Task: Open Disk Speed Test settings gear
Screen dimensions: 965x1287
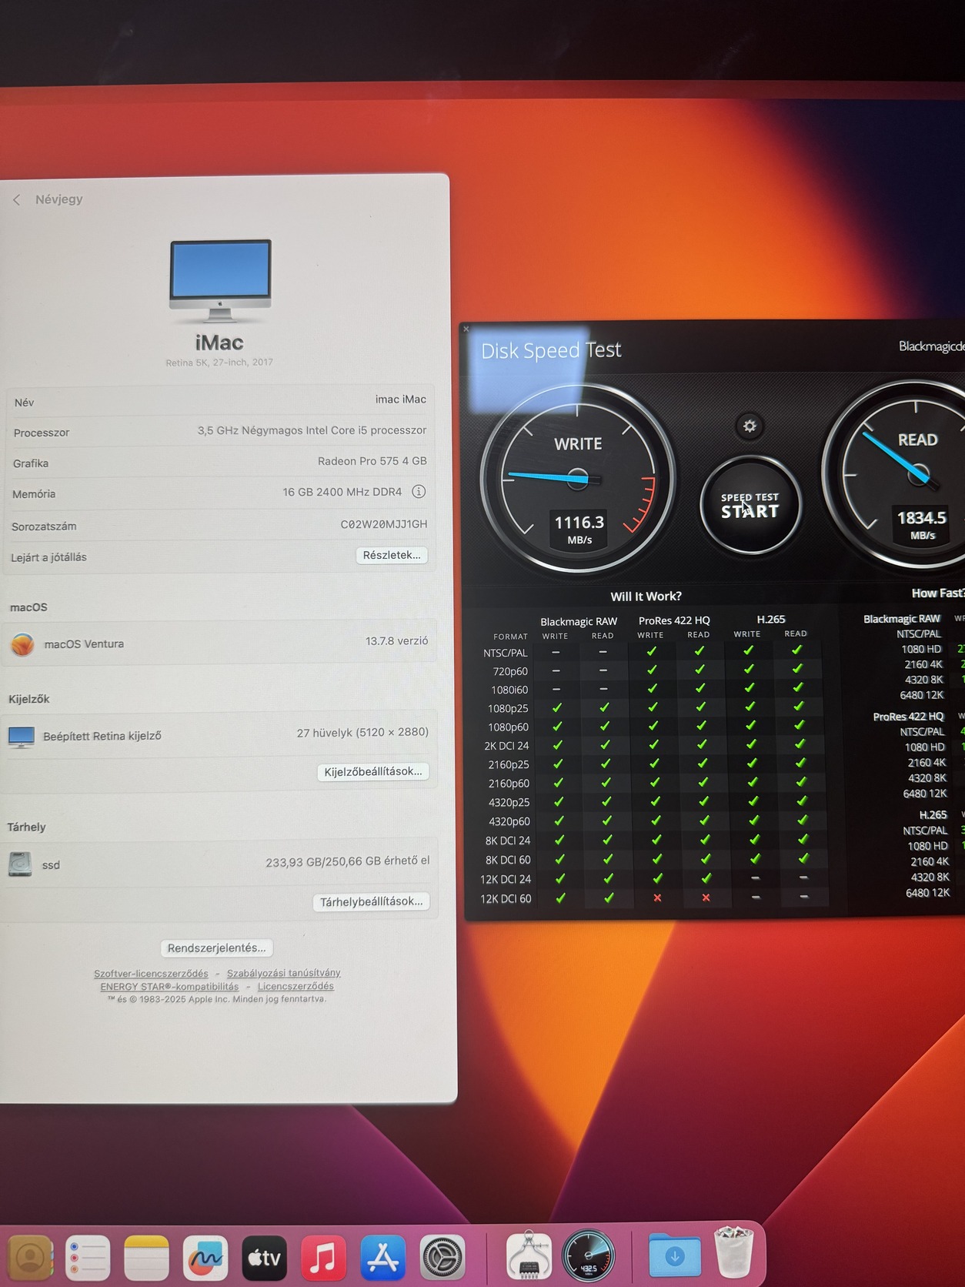Action: point(750,426)
